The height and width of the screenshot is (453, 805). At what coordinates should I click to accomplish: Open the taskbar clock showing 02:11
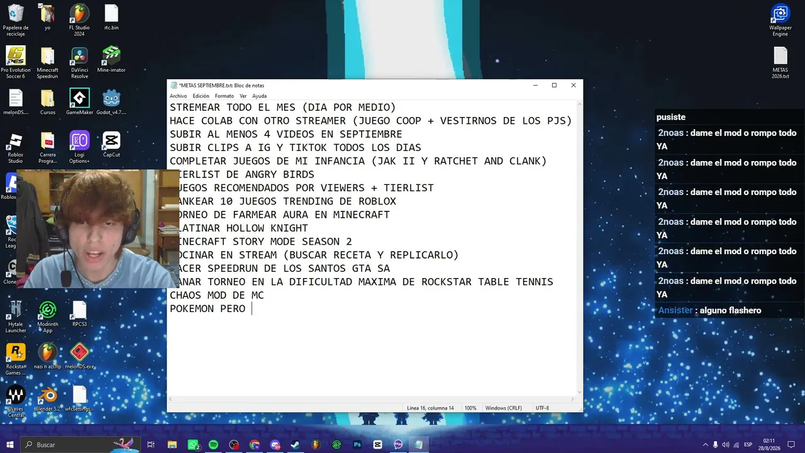(x=769, y=444)
